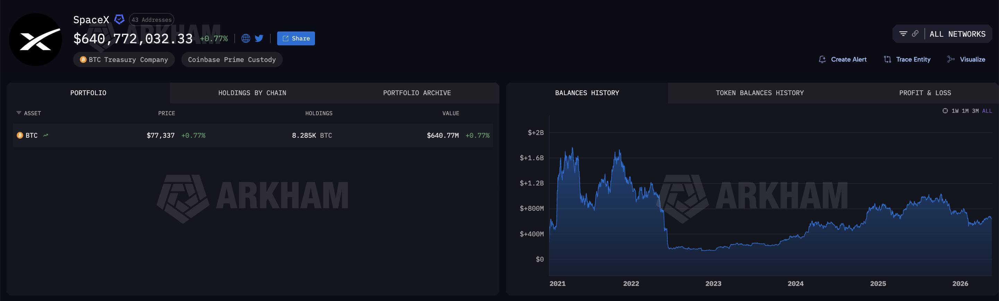Open the TOKEN BALANCES HISTORY tab
Viewport: 999px width, 301px height.
(760, 93)
